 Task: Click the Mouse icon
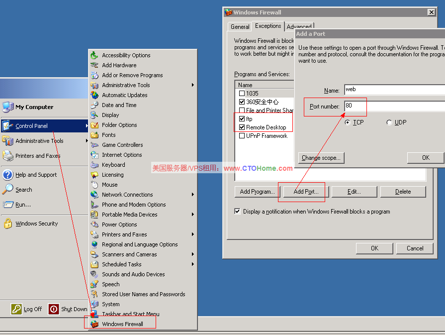(x=94, y=184)
